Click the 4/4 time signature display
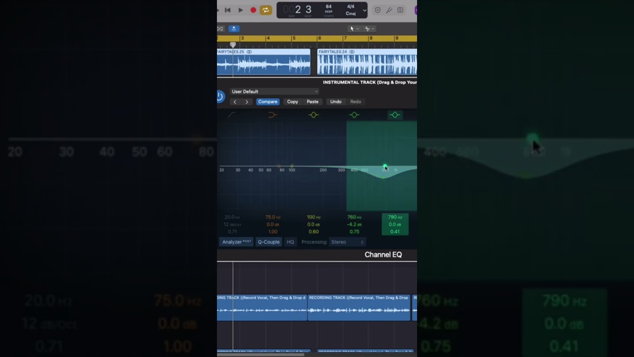The width and height of the screenshot is (634, 357). click(x=351, y=7)
